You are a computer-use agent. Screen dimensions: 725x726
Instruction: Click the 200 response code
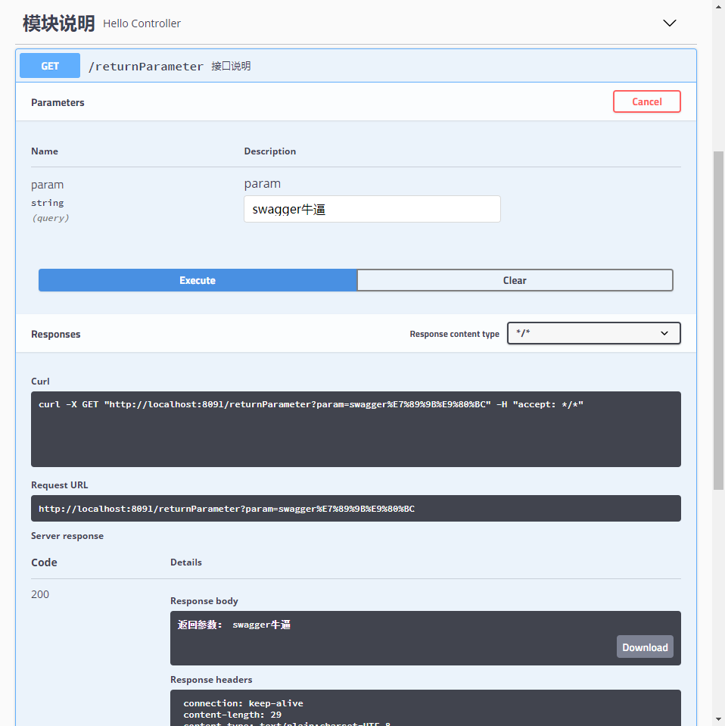click(x=40, y=594)
